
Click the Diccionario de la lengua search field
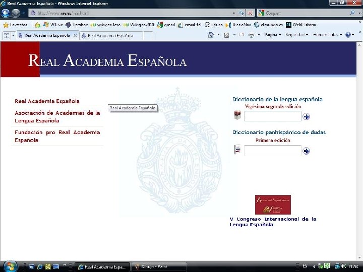272,116
